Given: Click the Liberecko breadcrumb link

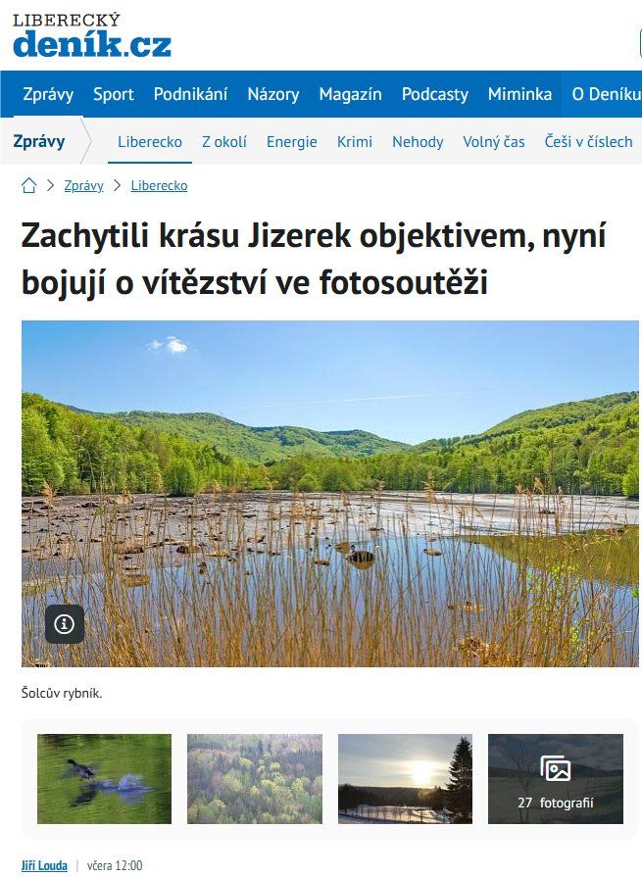Looking at the screenshot, I should coord(160,186).
